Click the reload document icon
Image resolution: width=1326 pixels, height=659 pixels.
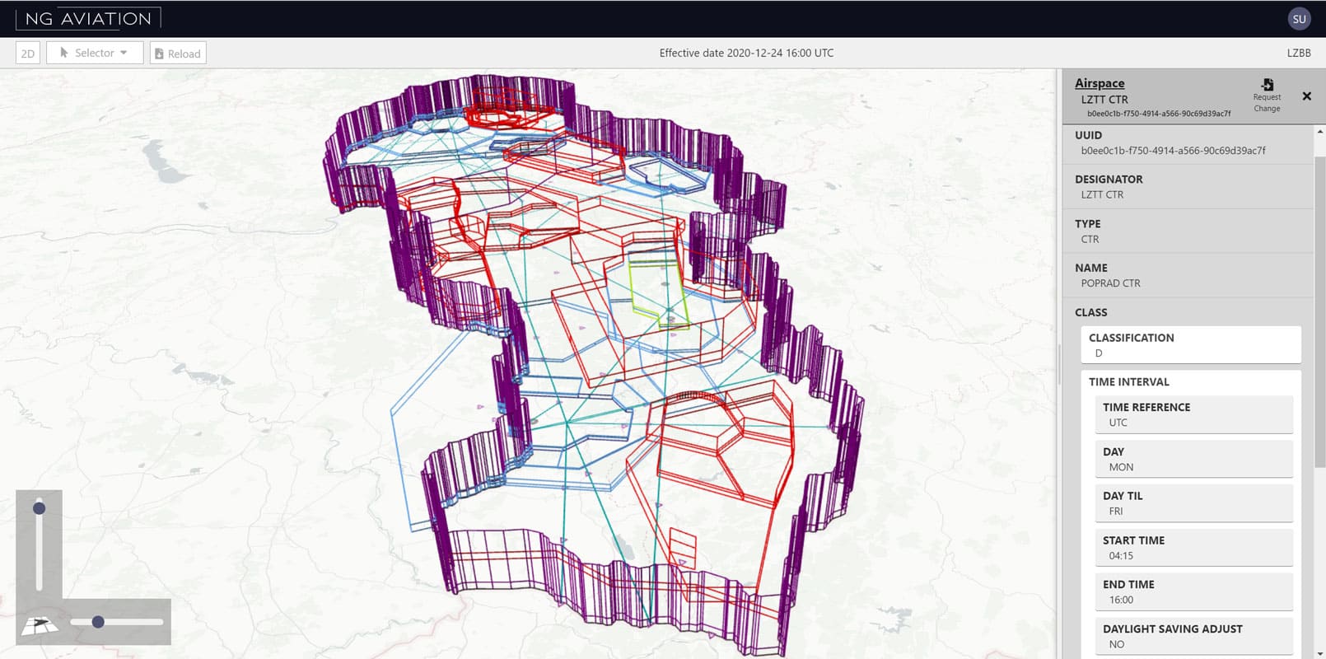click(x=159, y=54)
